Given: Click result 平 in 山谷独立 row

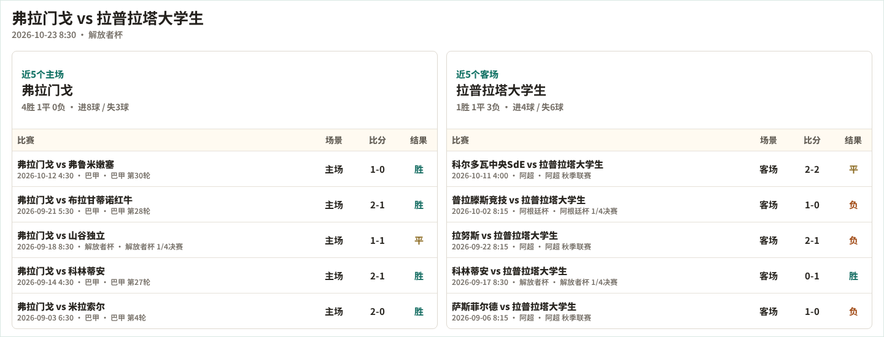Looking at the screenshot, I should [419, 241].
